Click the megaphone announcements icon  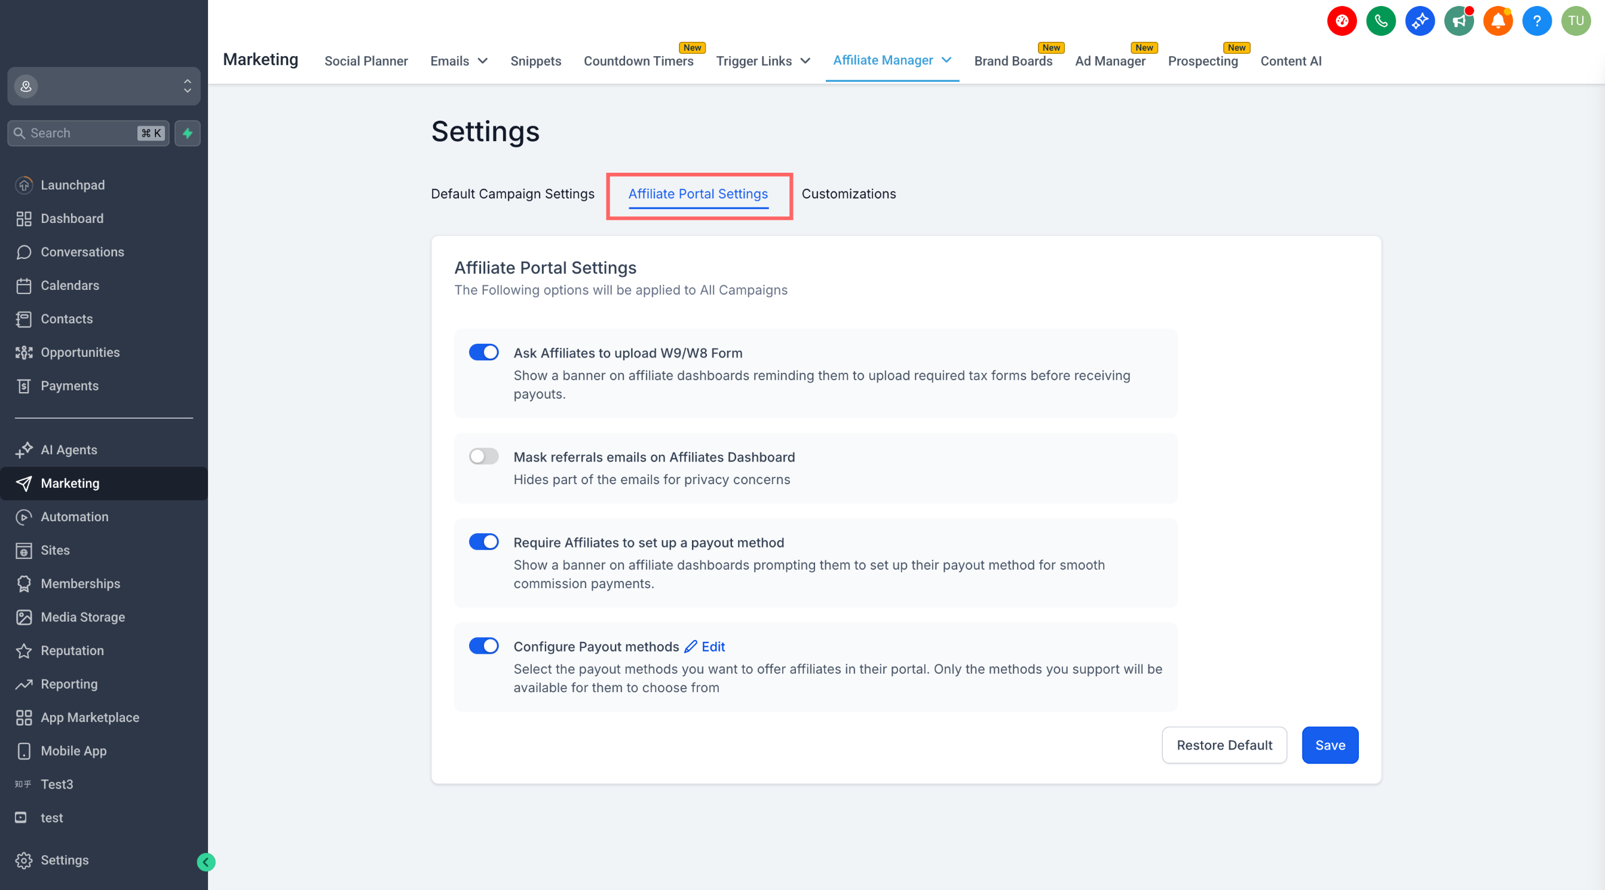point(1459,21)
